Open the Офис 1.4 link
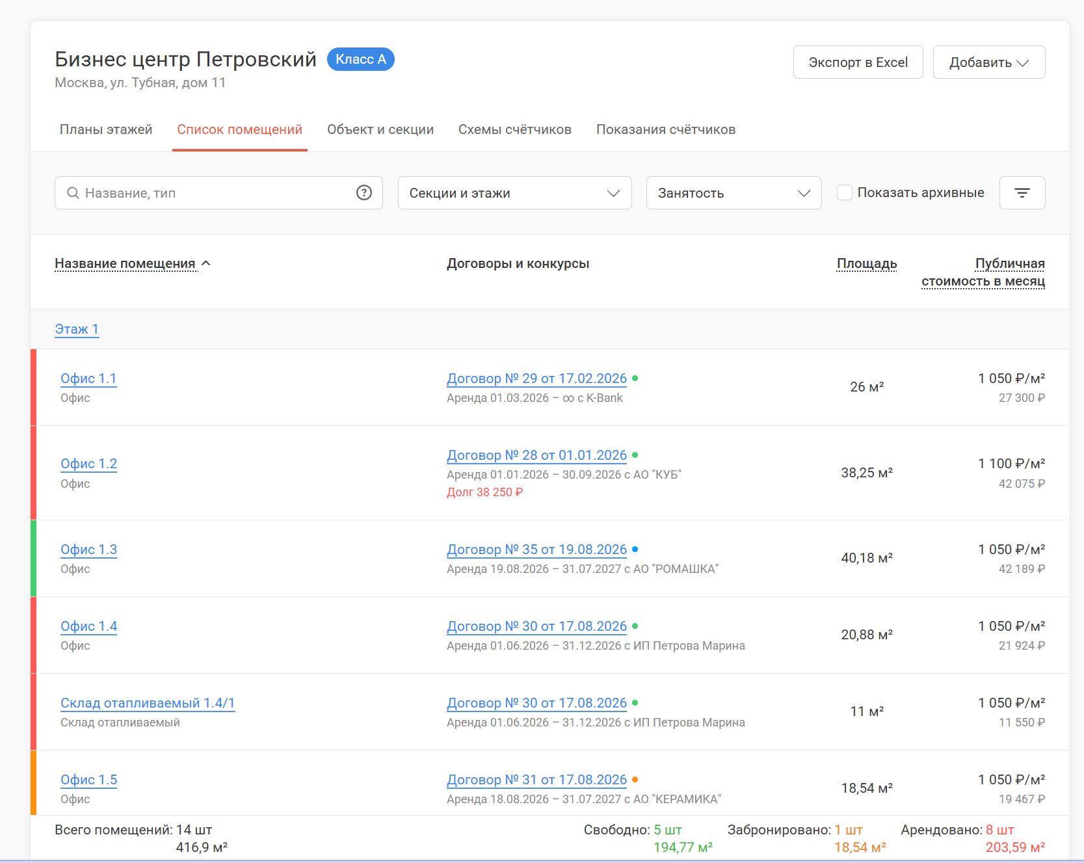1084x863 pixels. point(88,626)
